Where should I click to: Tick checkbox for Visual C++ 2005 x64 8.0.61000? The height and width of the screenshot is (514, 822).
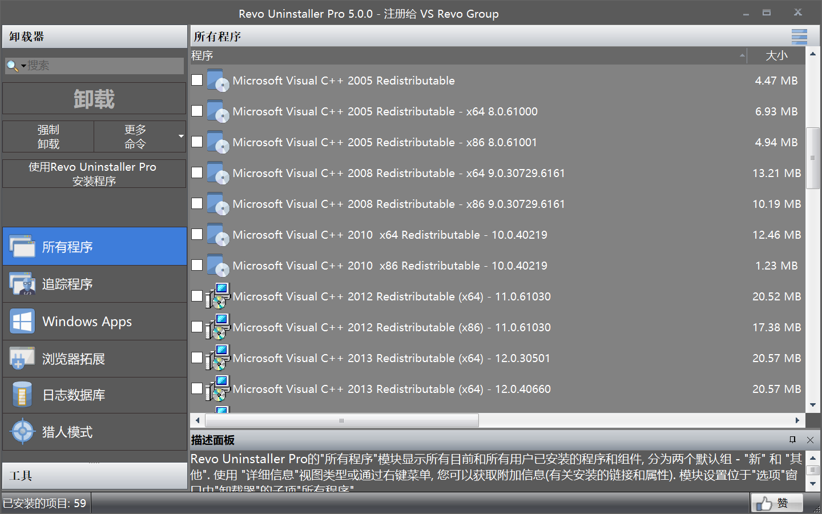tap(197, 111)
